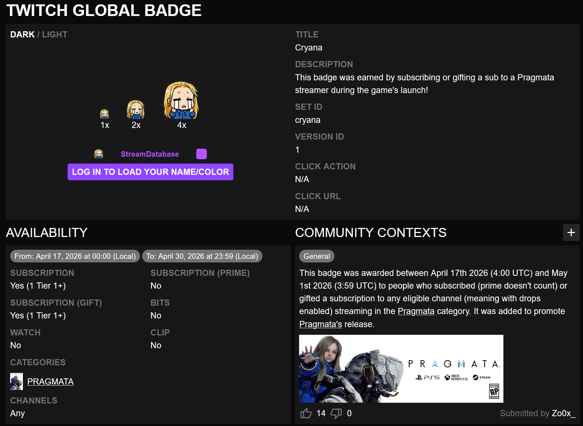Click the availability From date chip
The image size is (583, 426).
click(x=75, y=256)
